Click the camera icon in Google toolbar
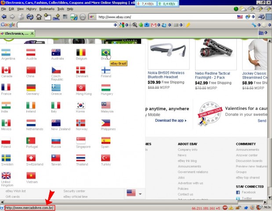The width and height of the screenshot is (272, 211). click(147, 25)
